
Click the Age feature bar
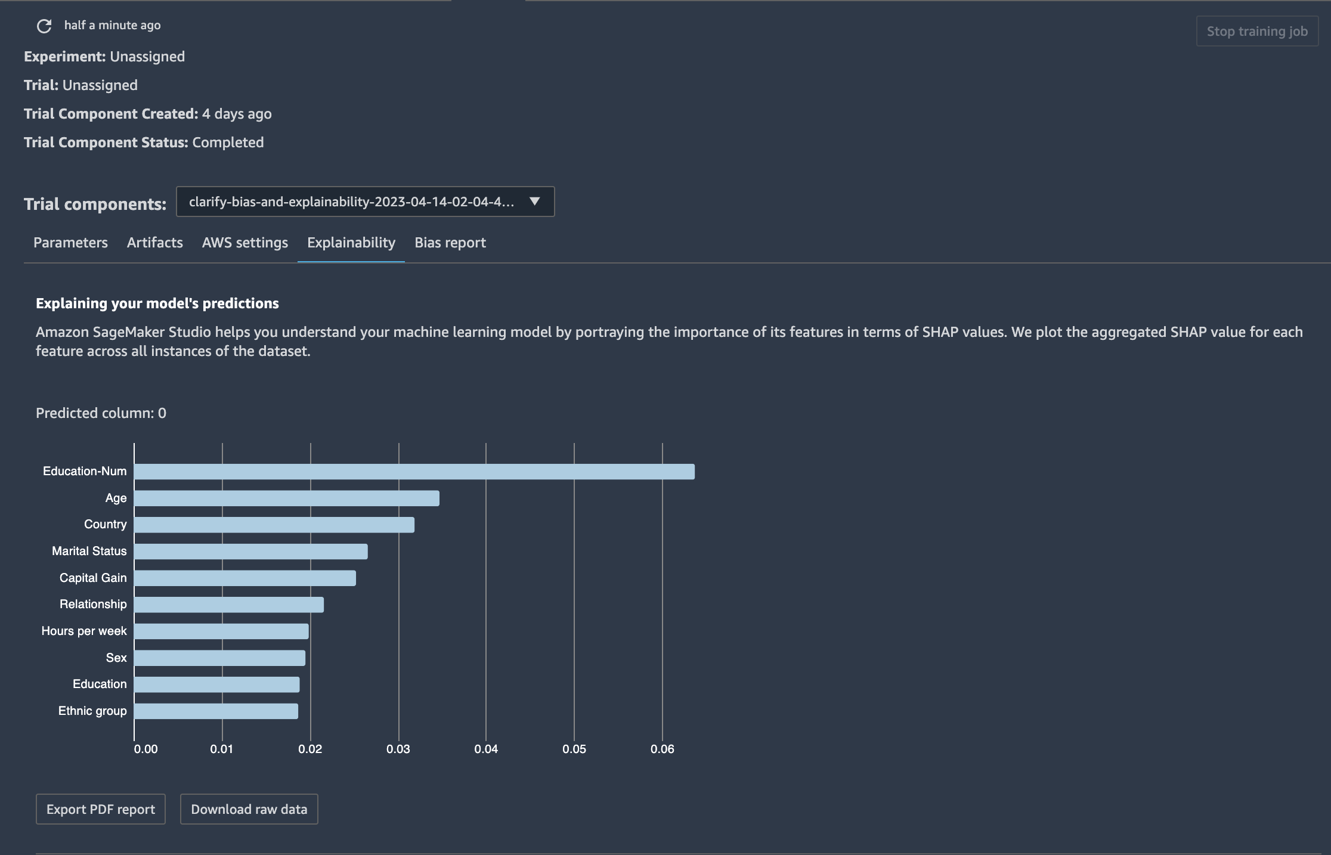pos(287,498)
